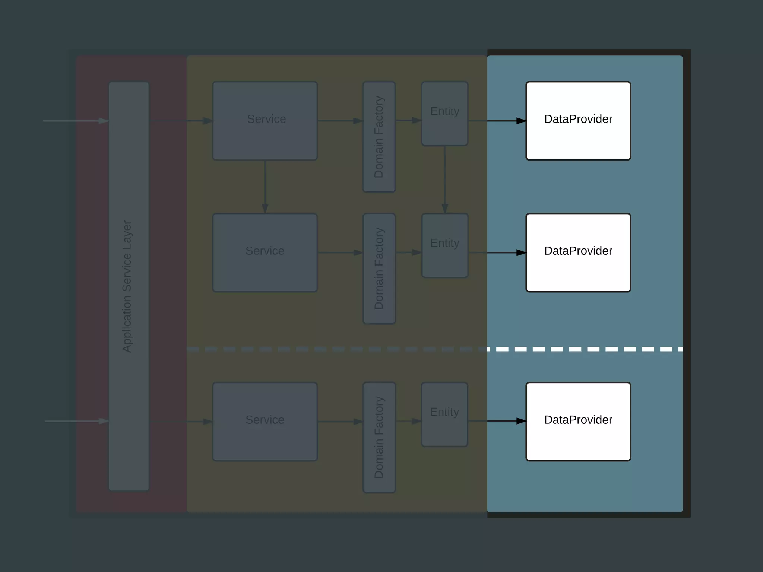The image size is (763, 572).
Task: Select the middle Domain Factory box
Action: [379, 268]
